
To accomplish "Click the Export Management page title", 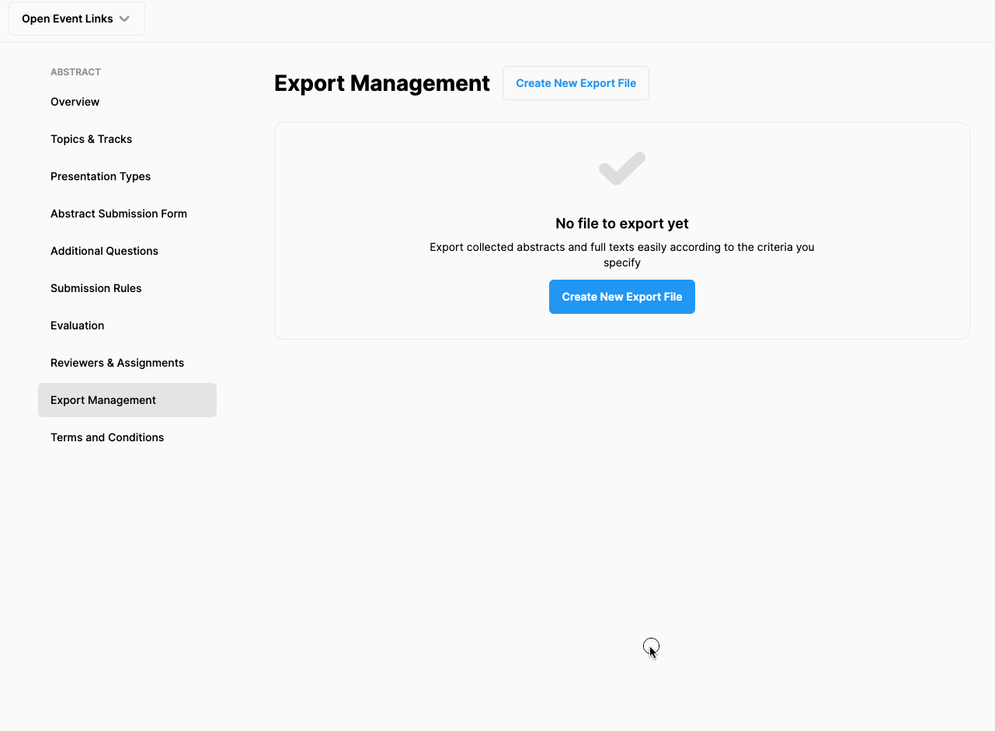I will [x=381, y=83].
